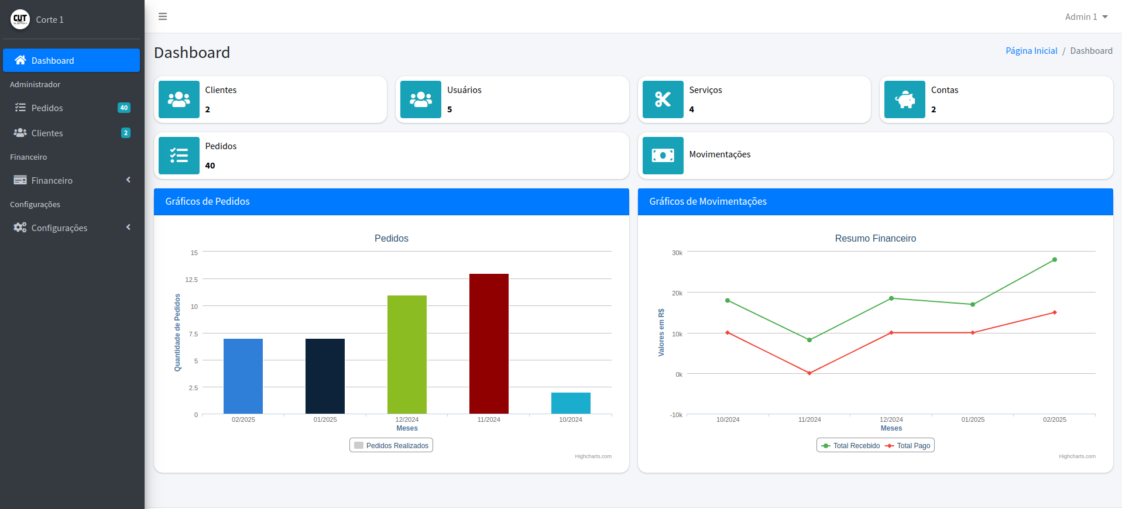Open Clientes in the sidebar
This screenshot has width=1122, height=509.
[x=71, y=133]
